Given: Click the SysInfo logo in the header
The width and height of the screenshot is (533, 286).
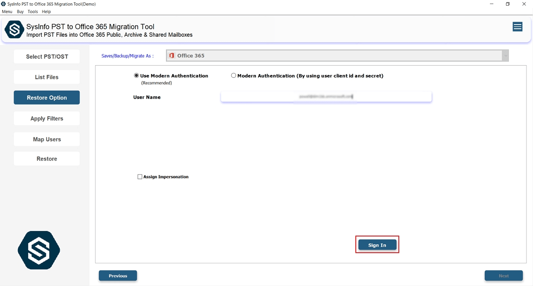Looking at the screenshot, I should tap(14, 30).
